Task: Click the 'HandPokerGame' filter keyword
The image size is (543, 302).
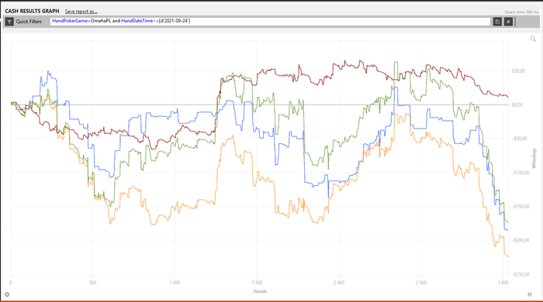Action: pyautogui.click(x=70, y=21)
